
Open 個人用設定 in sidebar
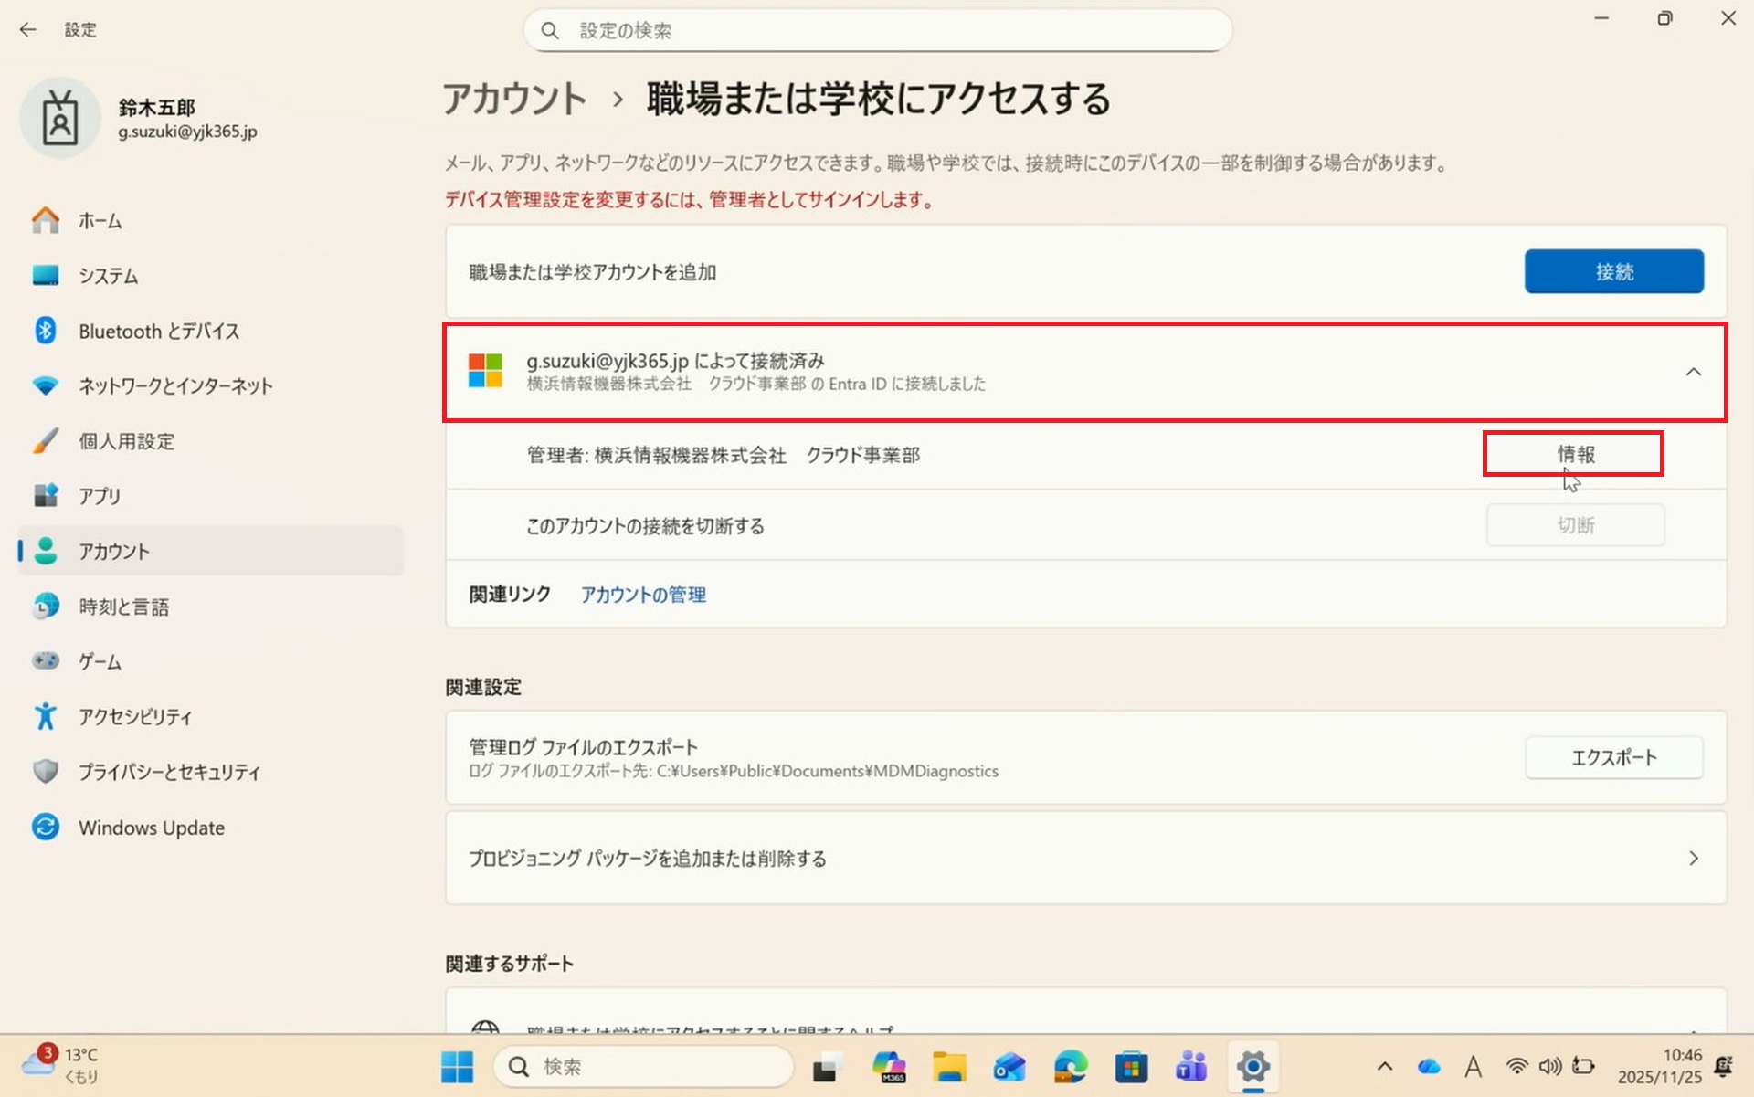coord(126,442)
